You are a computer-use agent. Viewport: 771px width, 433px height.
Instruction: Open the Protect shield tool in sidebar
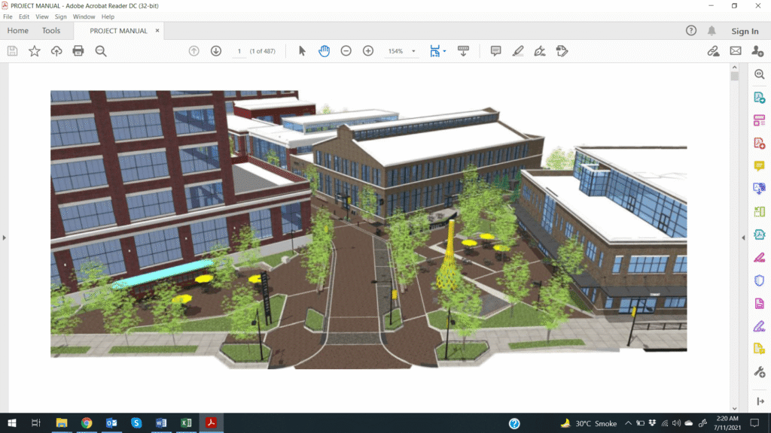tap(759, 280)
